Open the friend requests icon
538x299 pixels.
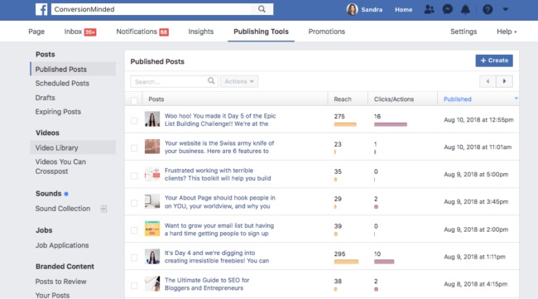pos(429,9)
